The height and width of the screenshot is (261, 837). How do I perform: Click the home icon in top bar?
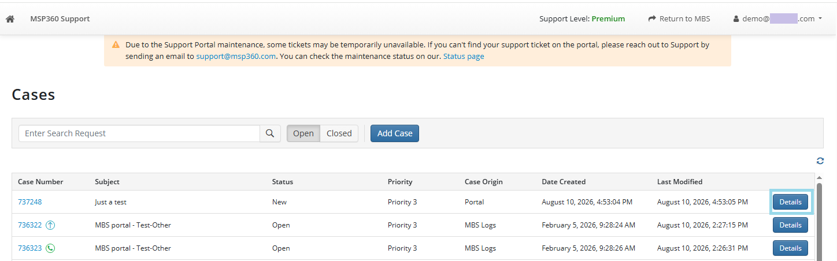(10, 19)
